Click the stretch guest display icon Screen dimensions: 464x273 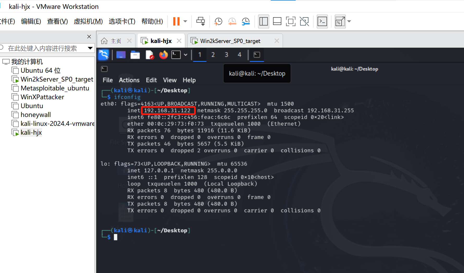click(x=340, y=21)
